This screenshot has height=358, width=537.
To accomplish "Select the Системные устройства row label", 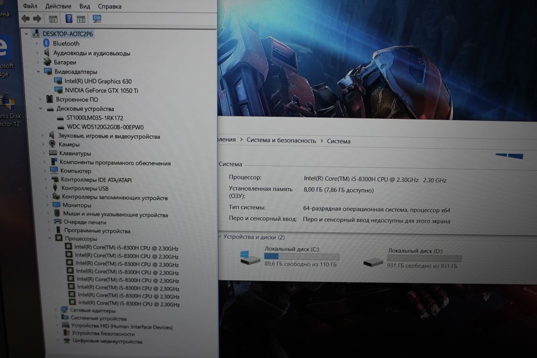I will point(99,318).
